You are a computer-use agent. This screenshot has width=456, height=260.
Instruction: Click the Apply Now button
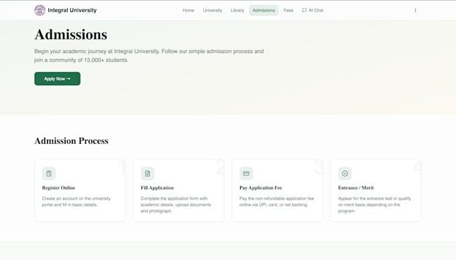point(57,79)
